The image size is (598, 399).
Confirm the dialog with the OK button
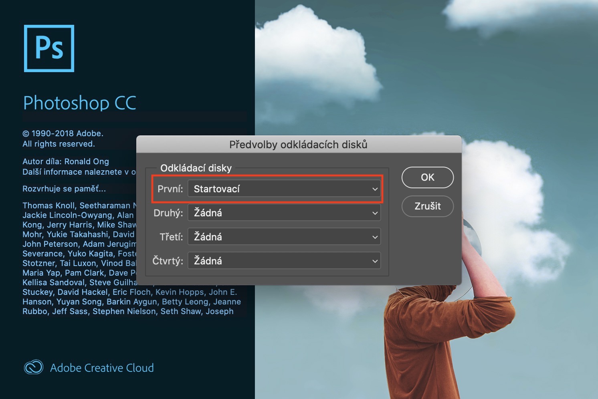point(428,177)
